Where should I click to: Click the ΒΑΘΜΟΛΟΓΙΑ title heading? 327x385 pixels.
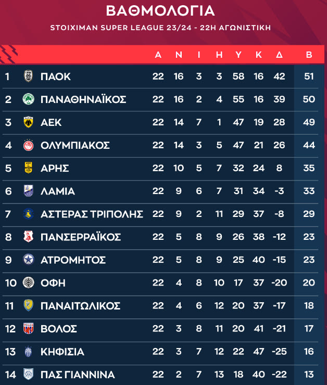coord(160,11)
